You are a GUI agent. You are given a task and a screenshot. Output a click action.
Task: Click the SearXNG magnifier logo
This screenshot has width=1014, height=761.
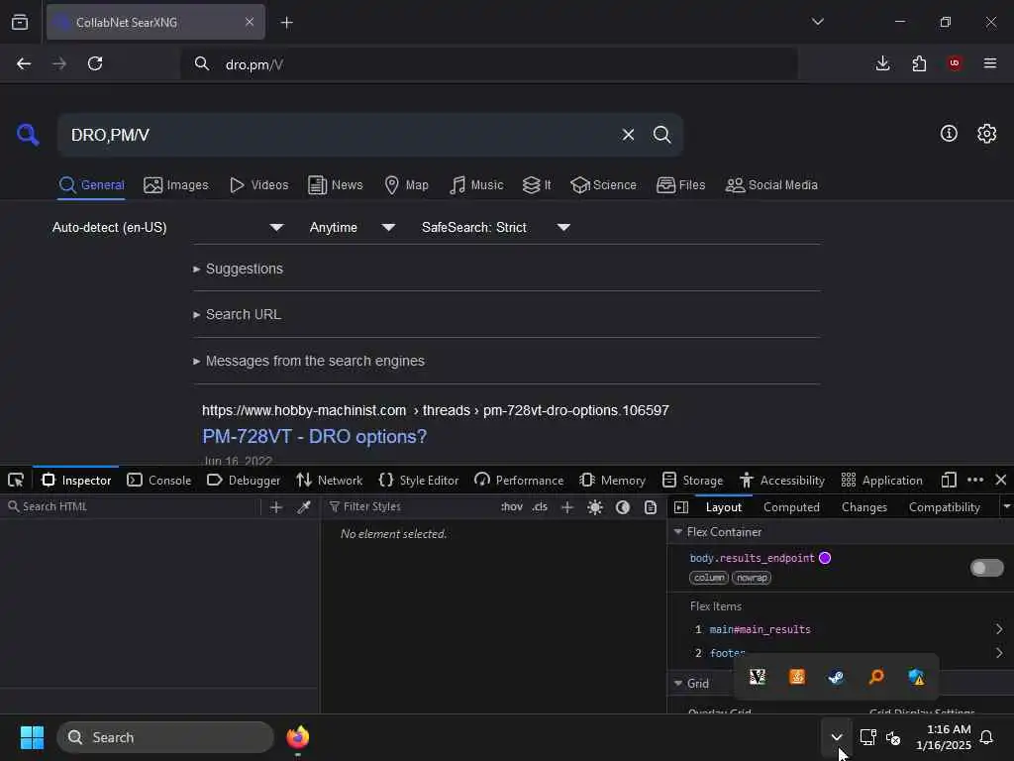click(x=28, y=135)
